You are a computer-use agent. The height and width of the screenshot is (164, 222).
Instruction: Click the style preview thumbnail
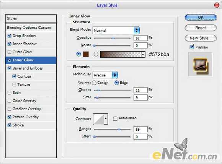200,65
